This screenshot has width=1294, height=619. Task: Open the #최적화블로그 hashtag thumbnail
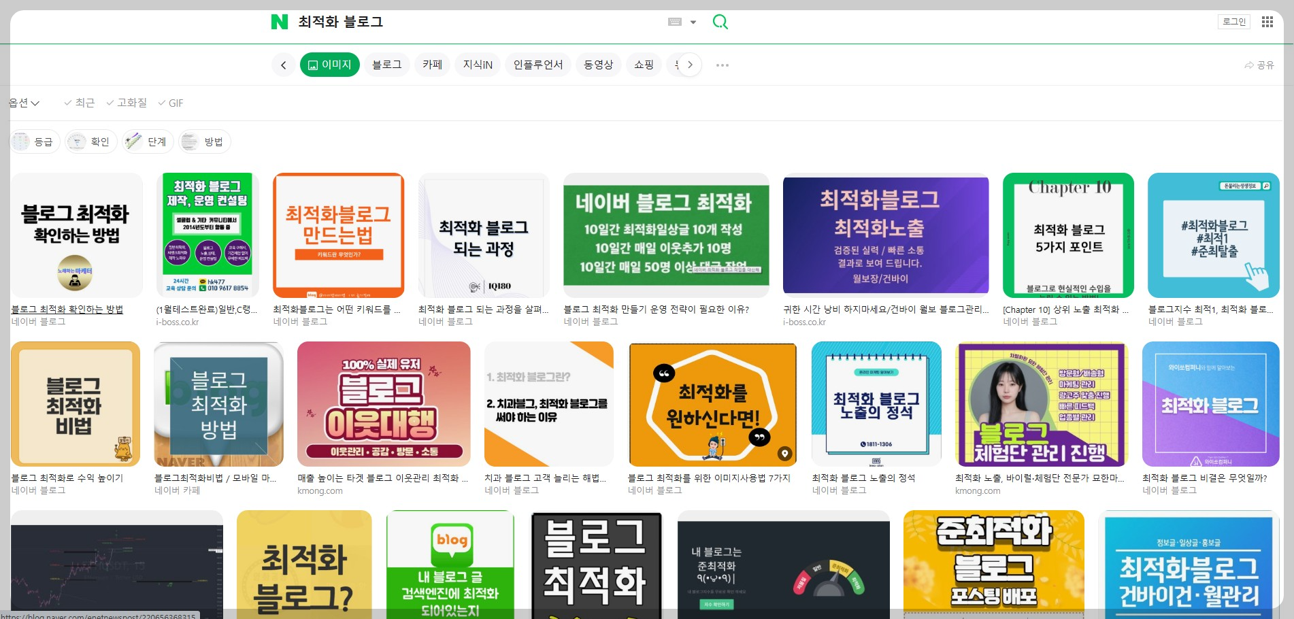pyautogui.click(x=1214, y=235)
